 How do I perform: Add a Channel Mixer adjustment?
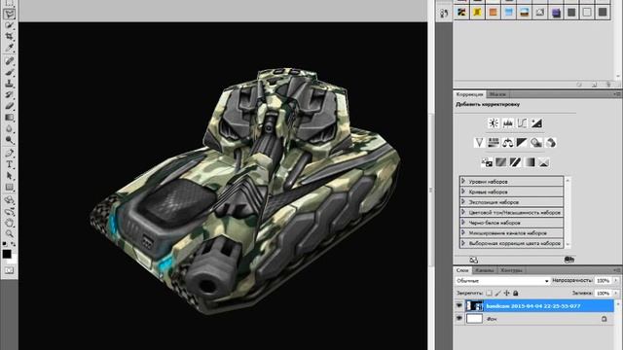[x=551, y=143]
